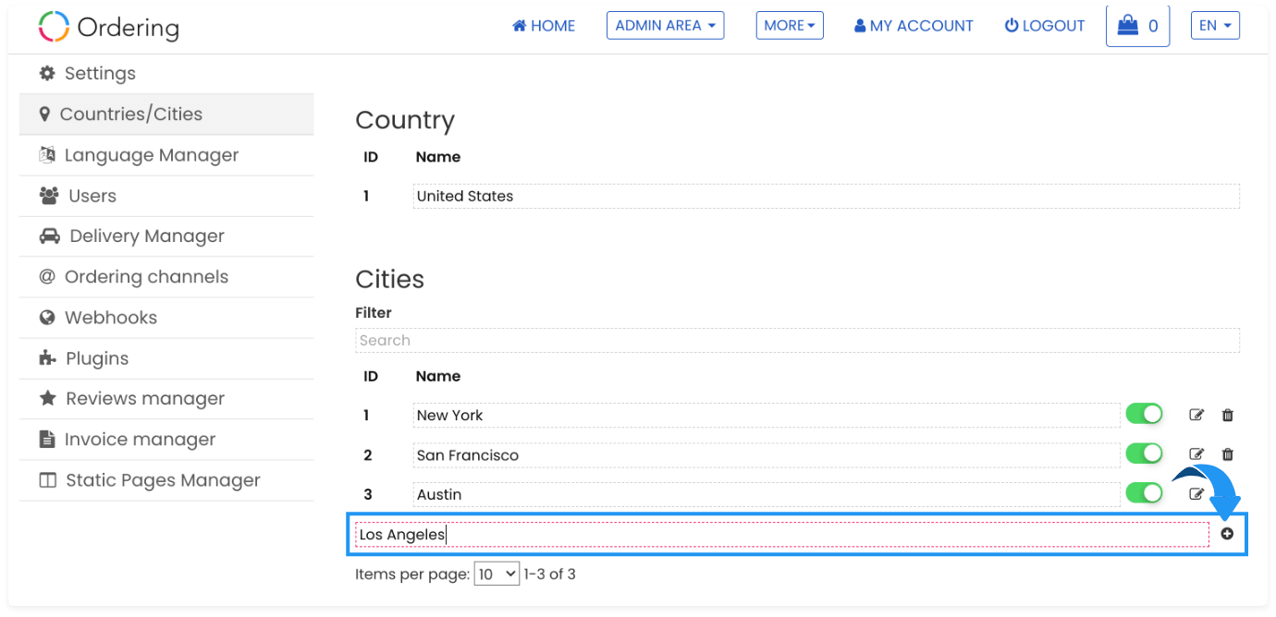This screenshot has height=617, width=1276.
Task: Open the MORE dropdown menu
Action: click(790, 26)
